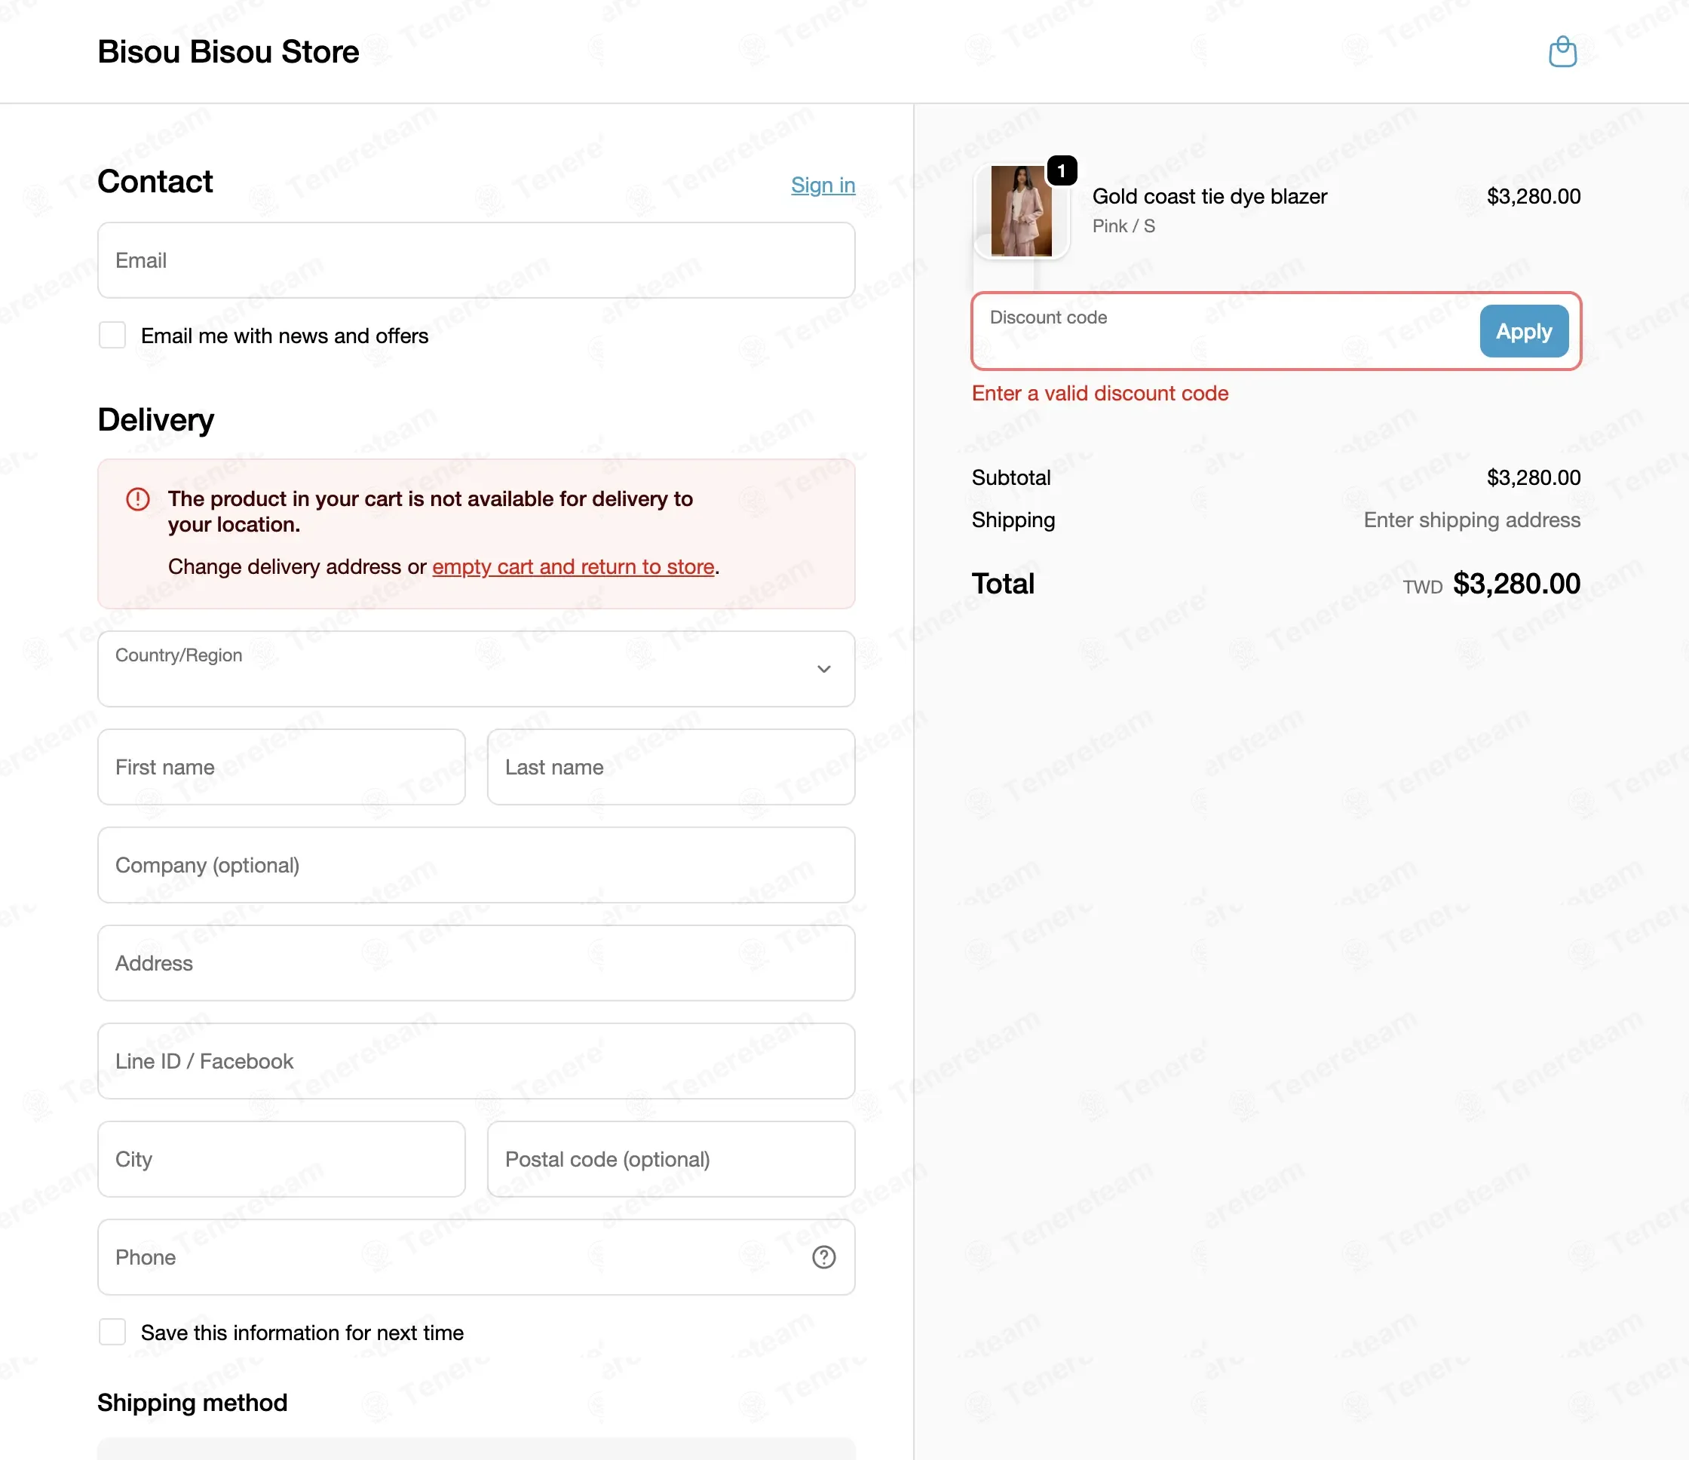Check Save this information for next time
This screenshot has height=1460, width=1689.
(112, 1332)
